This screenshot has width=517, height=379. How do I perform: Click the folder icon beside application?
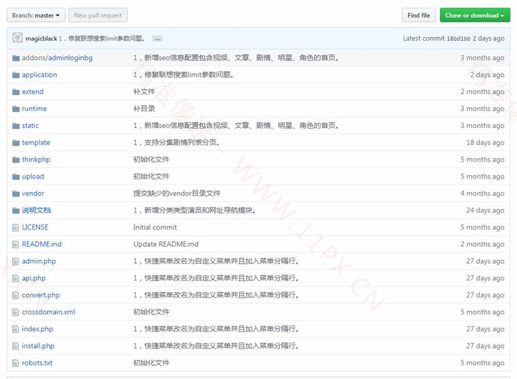(16, 75)
